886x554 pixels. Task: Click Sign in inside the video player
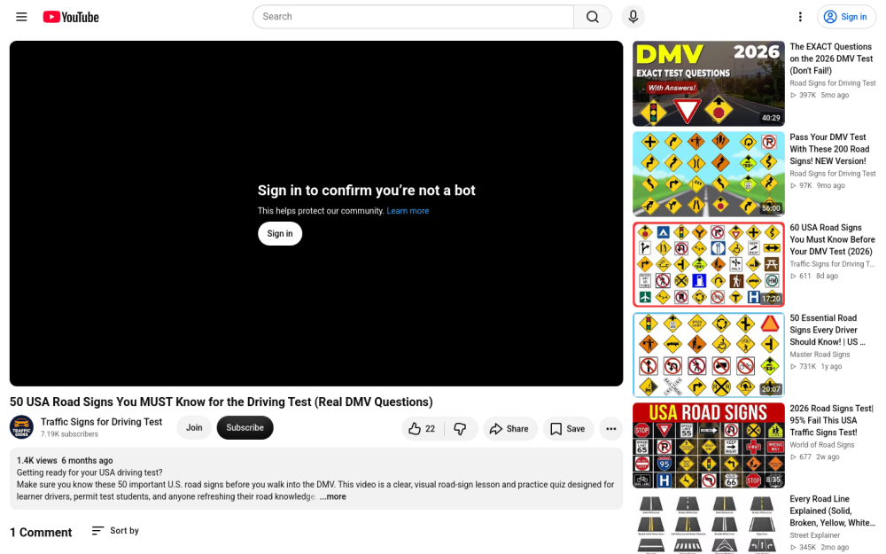pos(280,233)
